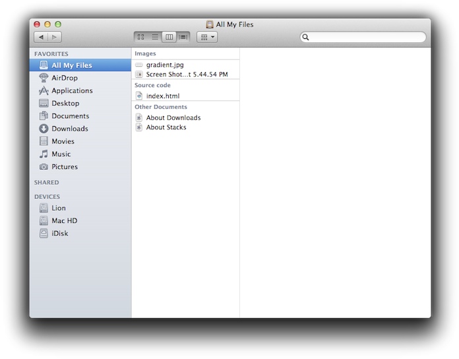Viewport: 459px width, 359px height.
Task: Go to the Documents folder label
Action: coord(71,116)
